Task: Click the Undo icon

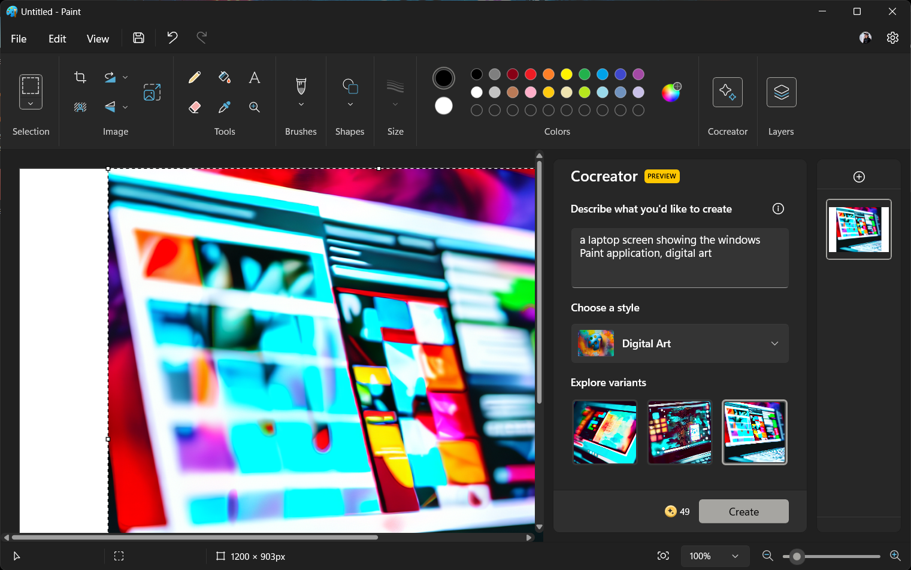Action: (x=172, y=37)
